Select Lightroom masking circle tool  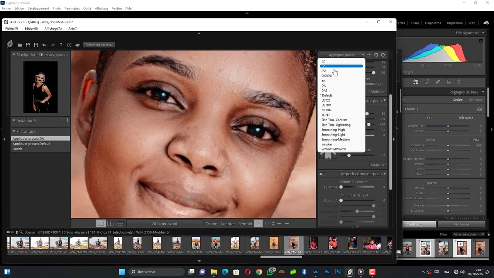pos(459,82)
